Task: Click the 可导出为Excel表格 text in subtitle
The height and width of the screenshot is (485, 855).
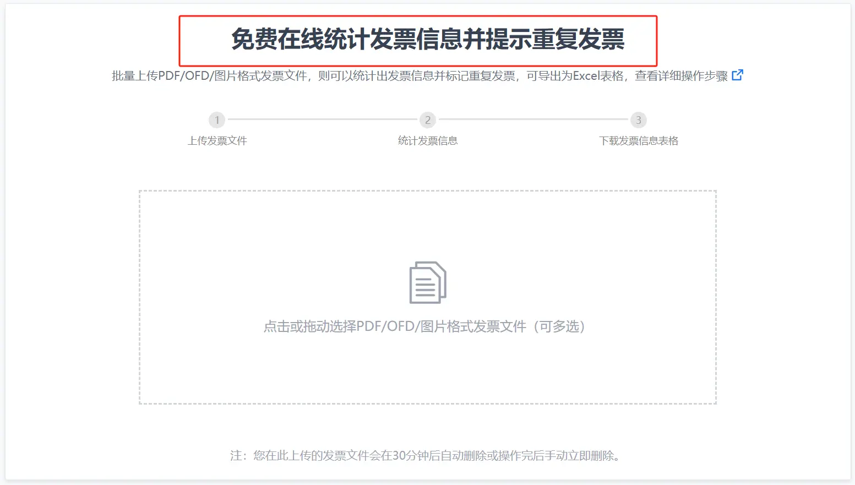Action: tap(575, 76)
